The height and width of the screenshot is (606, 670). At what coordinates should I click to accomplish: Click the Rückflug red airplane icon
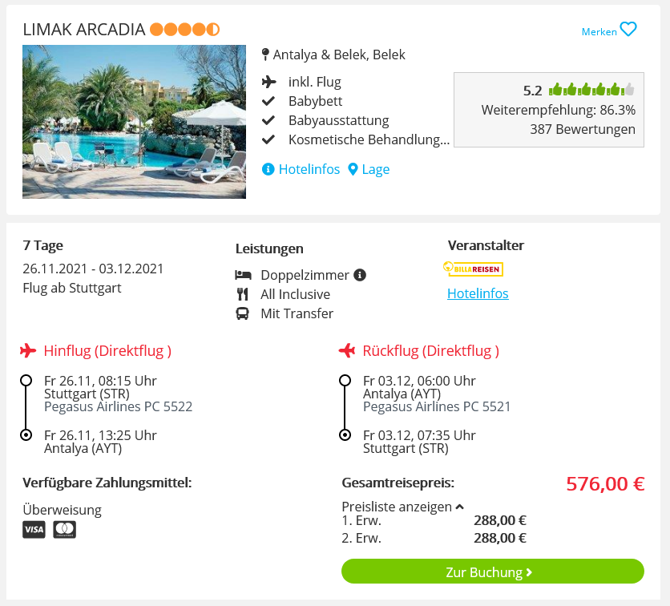pos(347,350)
